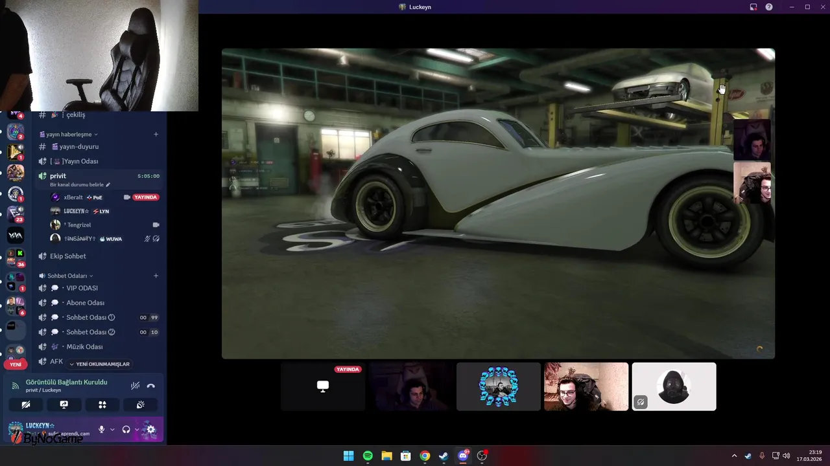Open Steam from the taskbar
830x466 pixels.
pos(444,456)
